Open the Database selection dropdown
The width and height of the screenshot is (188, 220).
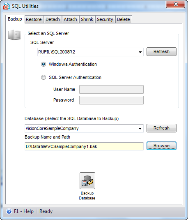coord(140,128)
